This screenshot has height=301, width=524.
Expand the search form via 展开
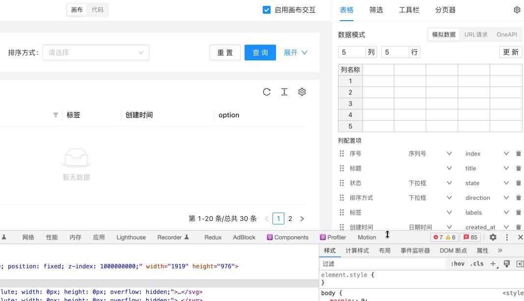click(295, 52)
